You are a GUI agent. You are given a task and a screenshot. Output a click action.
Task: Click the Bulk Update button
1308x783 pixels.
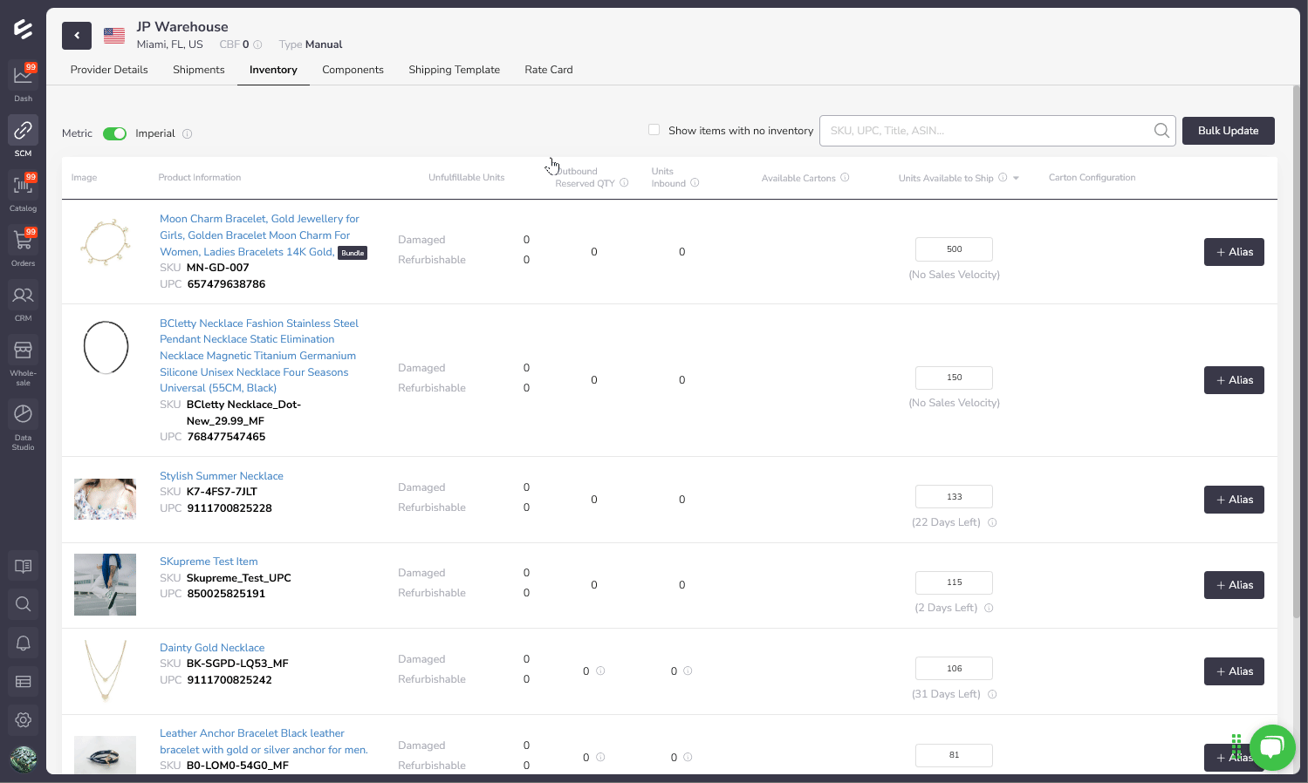click(x=1228, y=131)
